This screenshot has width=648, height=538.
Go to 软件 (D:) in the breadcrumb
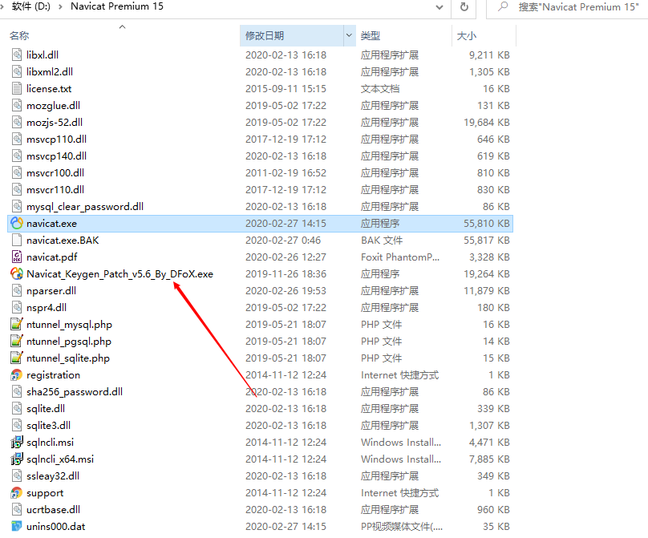coord(31,6)
